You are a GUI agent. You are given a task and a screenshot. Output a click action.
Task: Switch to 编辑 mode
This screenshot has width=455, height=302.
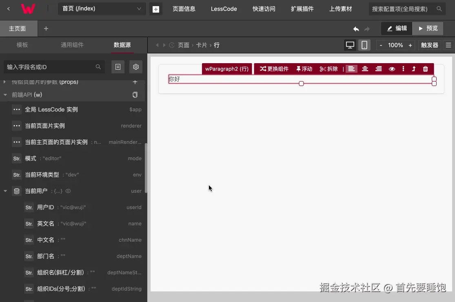[x=397, y=29]
